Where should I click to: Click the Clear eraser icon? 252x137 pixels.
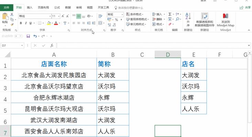[x=170, y=24]
